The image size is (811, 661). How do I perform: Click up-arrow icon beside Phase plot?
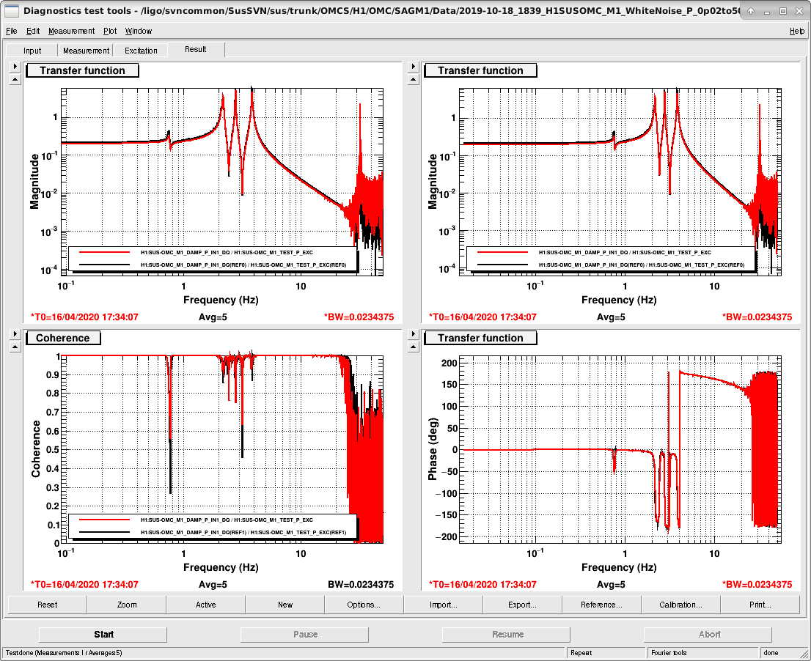[x=413, y=347]
